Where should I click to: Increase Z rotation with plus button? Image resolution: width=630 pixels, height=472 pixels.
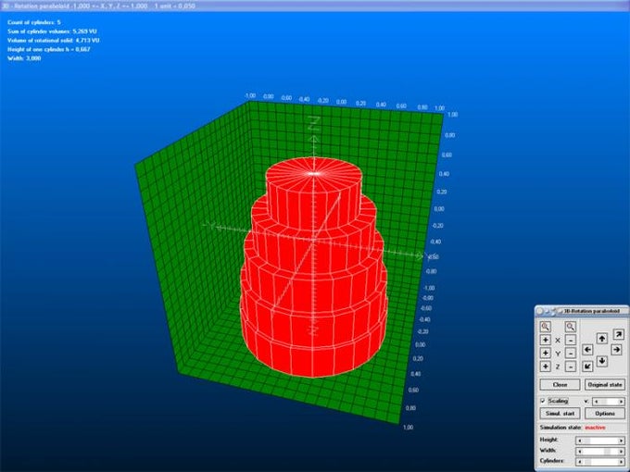[545, 366]
